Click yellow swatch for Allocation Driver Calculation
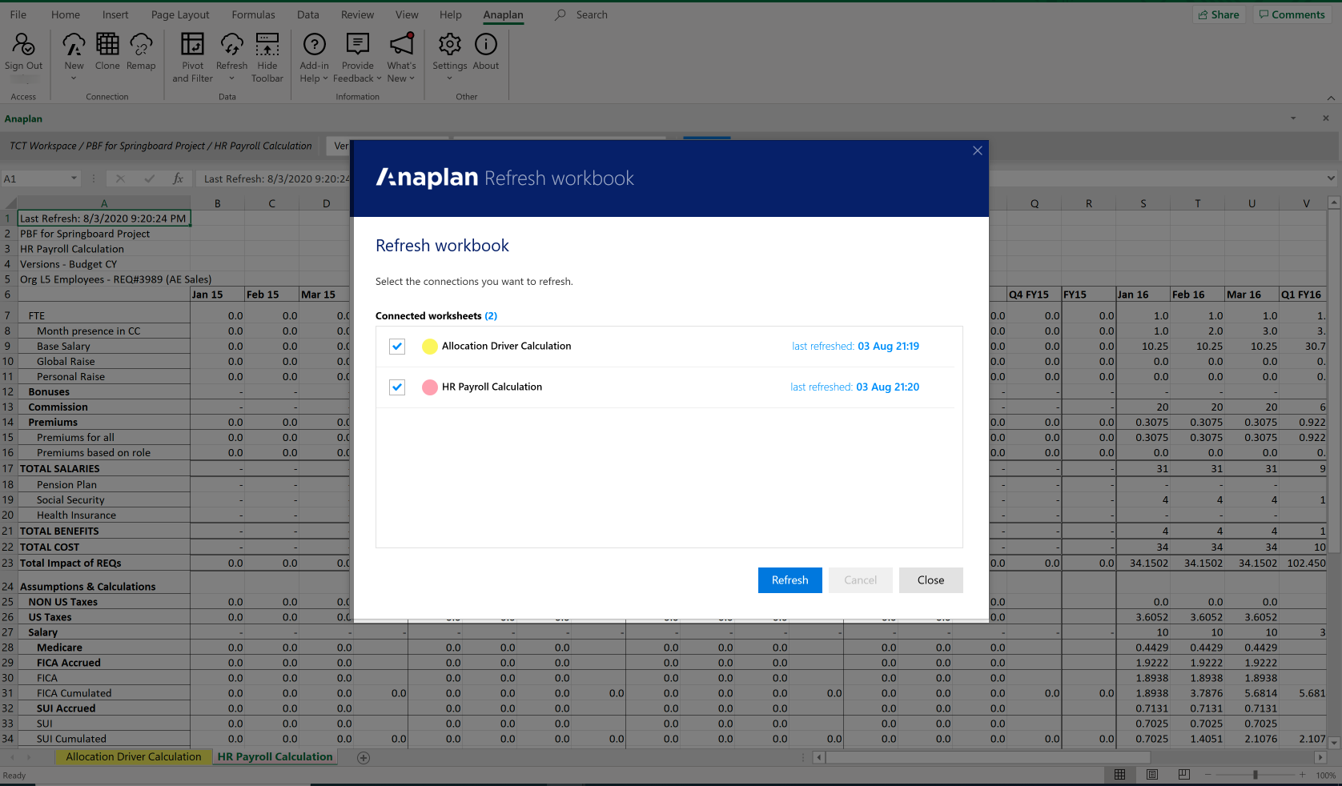This screenshot has width=1342, height=786. 430,347
